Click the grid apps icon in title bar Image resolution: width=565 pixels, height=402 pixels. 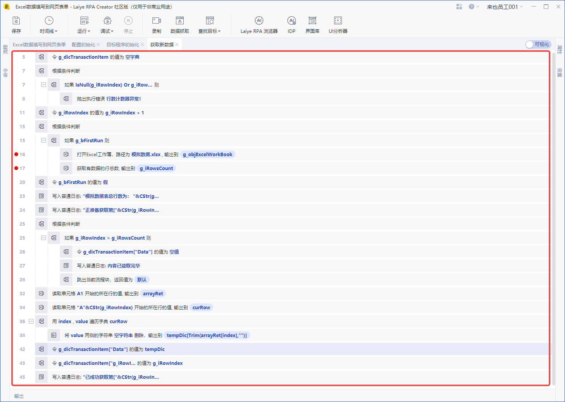point(459,7)
